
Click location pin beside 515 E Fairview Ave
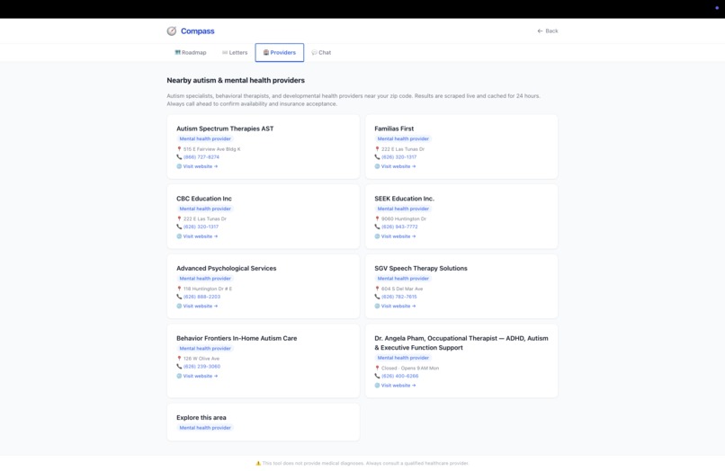click(179, 149)
